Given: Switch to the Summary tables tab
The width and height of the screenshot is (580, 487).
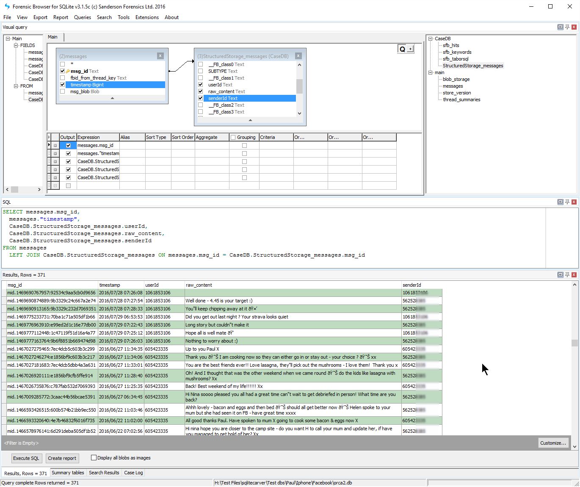Looking at the screenshot, I should point(68,473).
